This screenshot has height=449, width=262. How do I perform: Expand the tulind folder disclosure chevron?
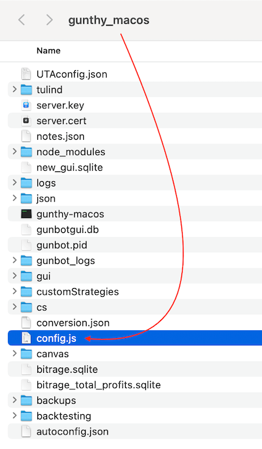tap(14, 90)
